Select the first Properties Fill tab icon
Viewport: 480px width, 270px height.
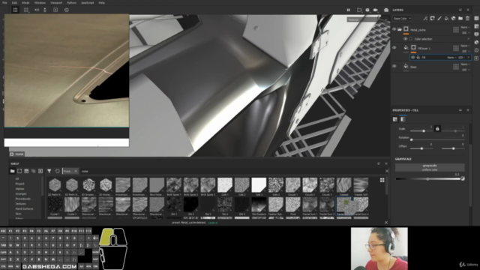click(x=395, y=119)
